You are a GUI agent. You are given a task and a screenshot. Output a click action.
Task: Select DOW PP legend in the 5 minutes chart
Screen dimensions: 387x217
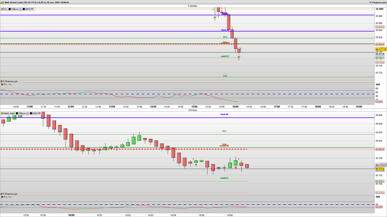pos(28,9)
